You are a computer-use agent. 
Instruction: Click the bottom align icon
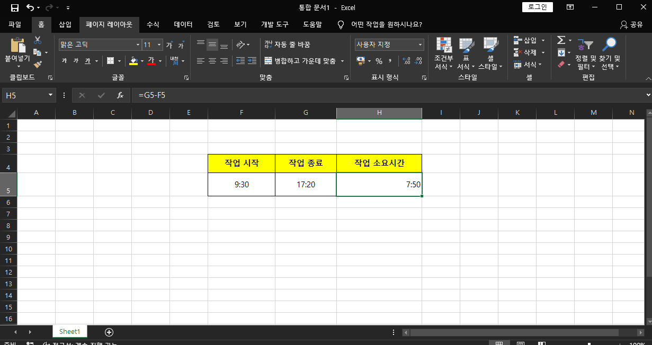224,45
